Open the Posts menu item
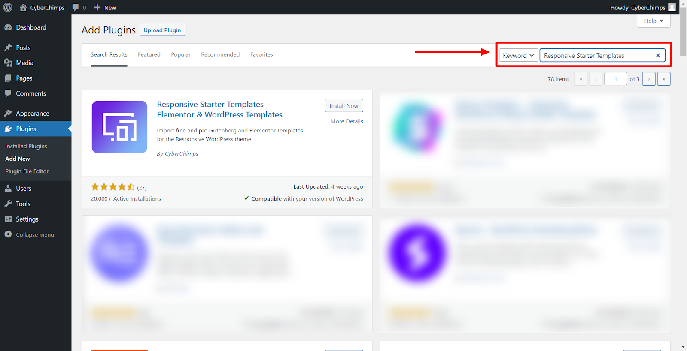This screenshot has width=687, height=351. (x=36, y=48)
